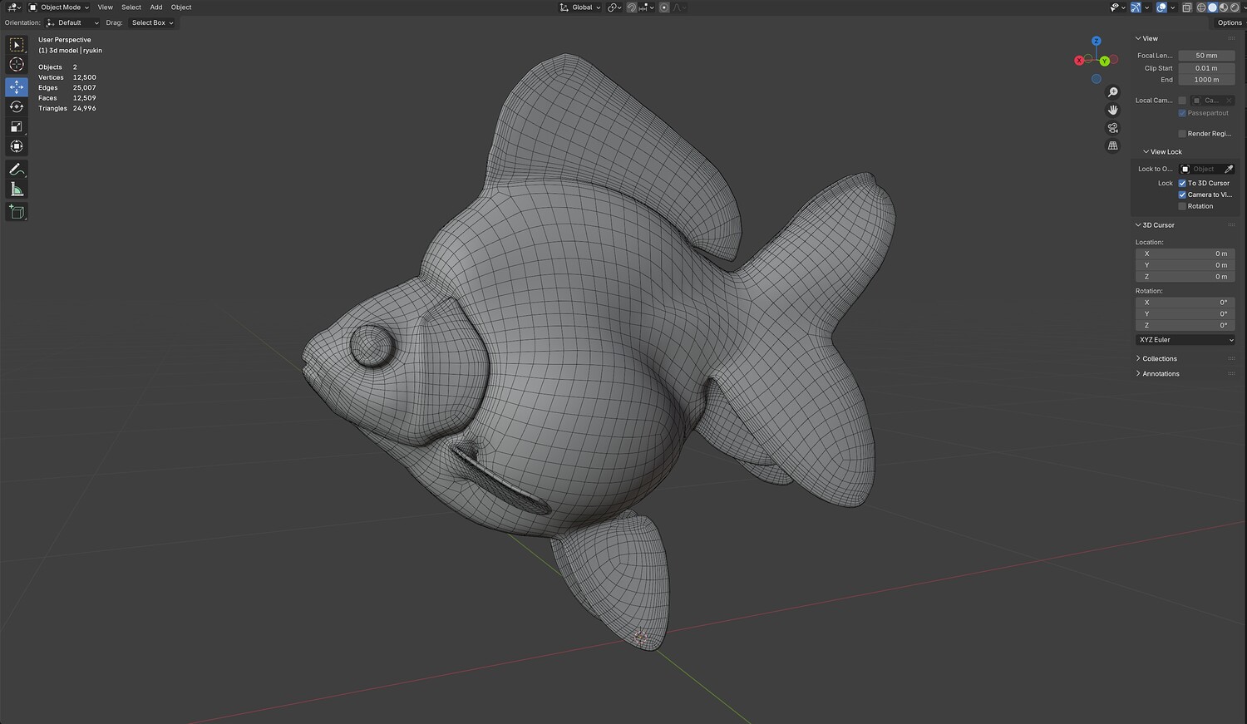Open the Drag Select Box dropdown

152,22
